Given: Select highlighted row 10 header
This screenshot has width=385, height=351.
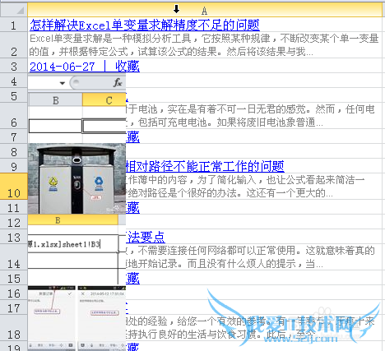Looking at the screenshot, I should (14, 187).
